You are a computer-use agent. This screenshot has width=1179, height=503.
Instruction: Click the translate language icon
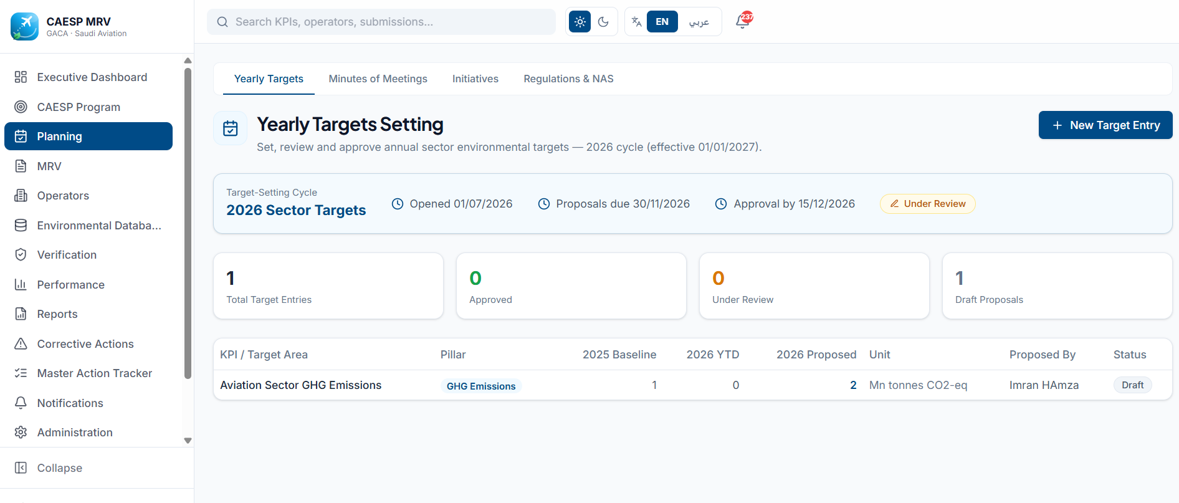[636, 22]
